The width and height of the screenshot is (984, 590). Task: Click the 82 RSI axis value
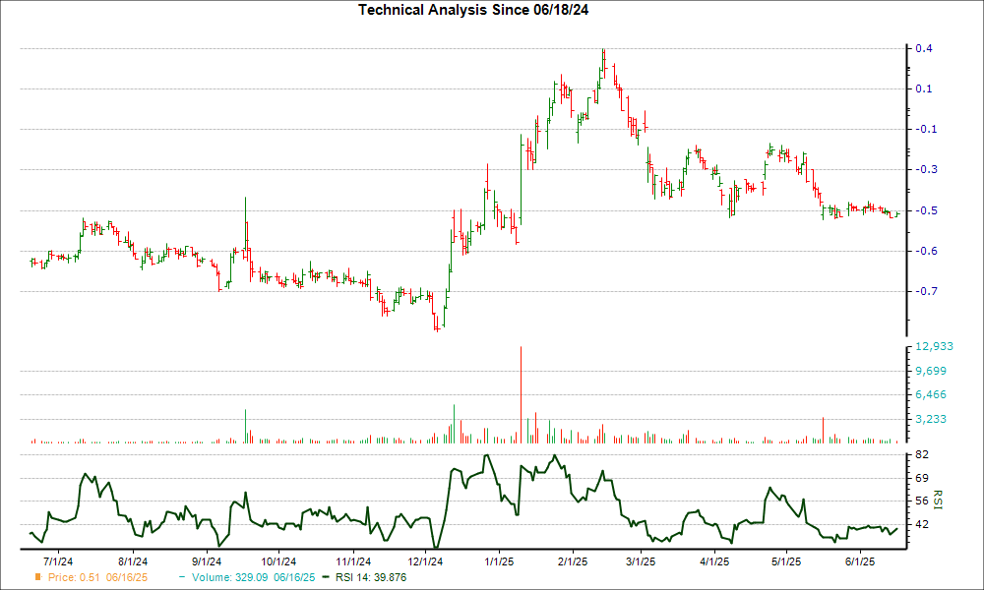point(923,454)
